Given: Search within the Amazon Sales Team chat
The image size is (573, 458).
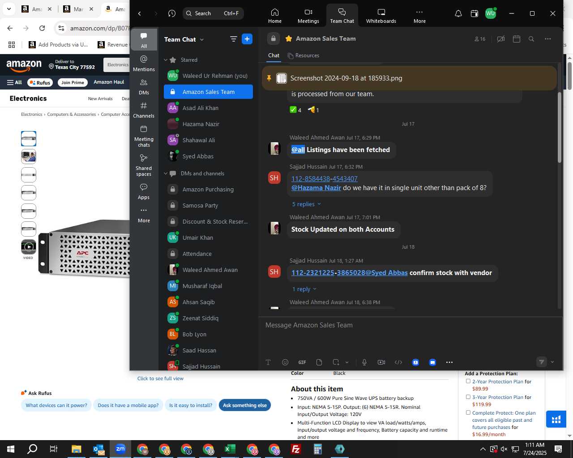Looking at the screenshot, I should 531,39.
